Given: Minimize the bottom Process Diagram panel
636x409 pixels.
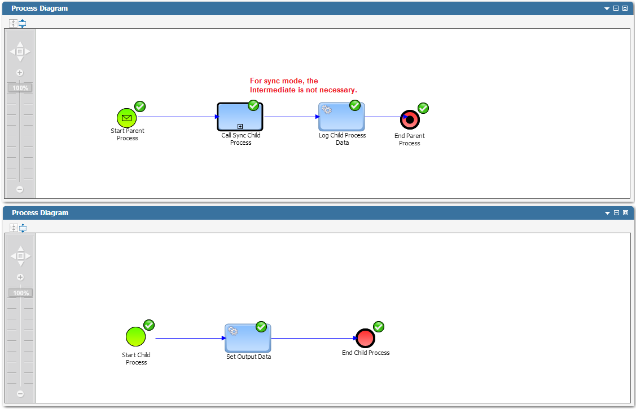Looking at the screenshot, I should click(616, 212).
